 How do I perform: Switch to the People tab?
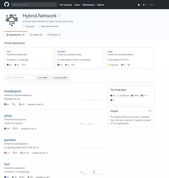[x=36, y=35]
